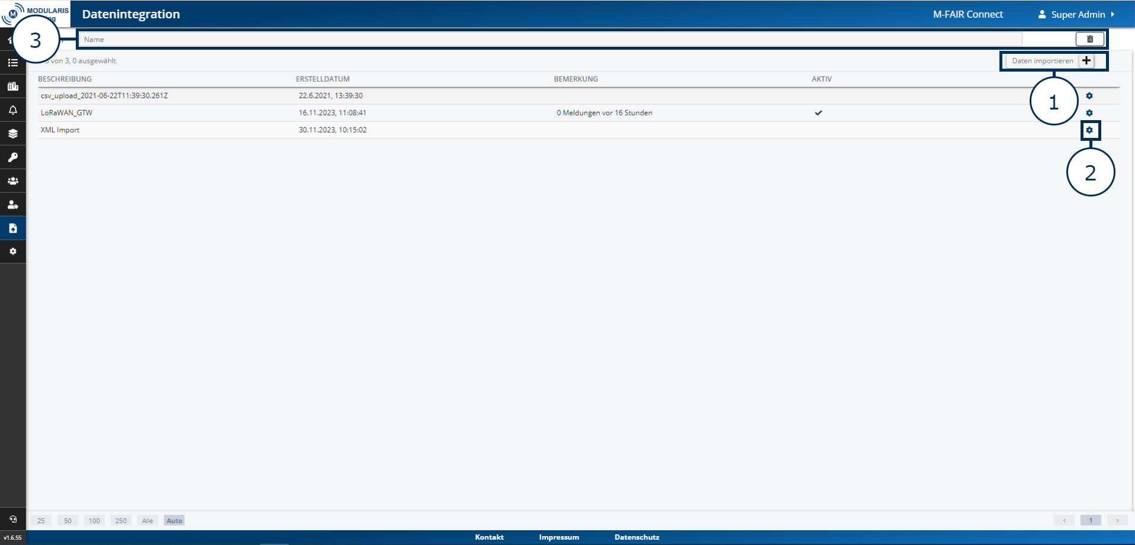Sort the table by the Beschreibung column
The width and height of the screenshot is (1135, 545).
[x=65, y=79]
